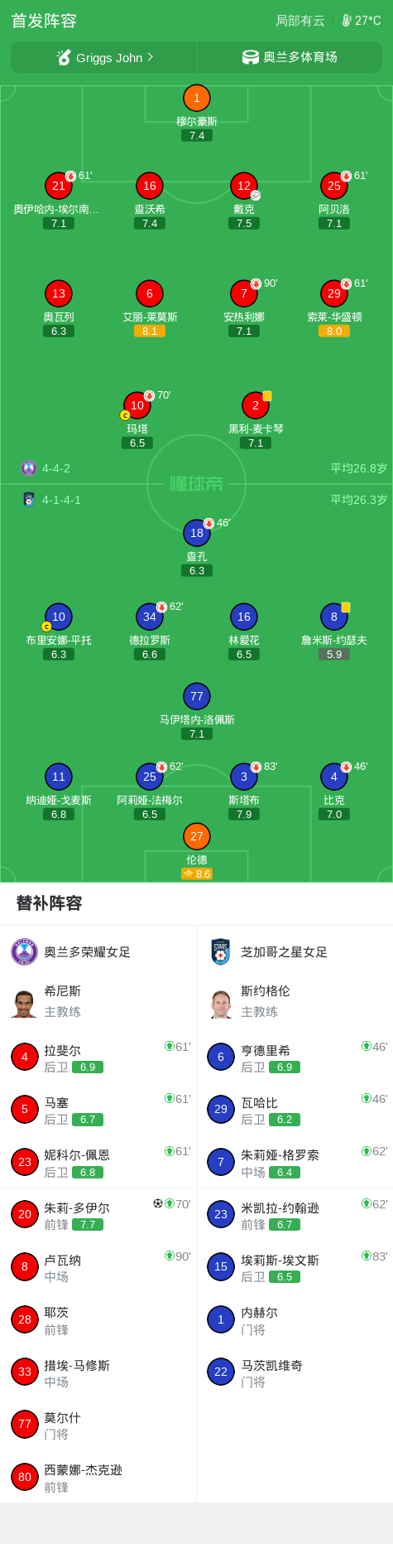Tap 伦德's 8.6 star rating badge
Viewport: 393px width, 1544px height.
point(197,874)
